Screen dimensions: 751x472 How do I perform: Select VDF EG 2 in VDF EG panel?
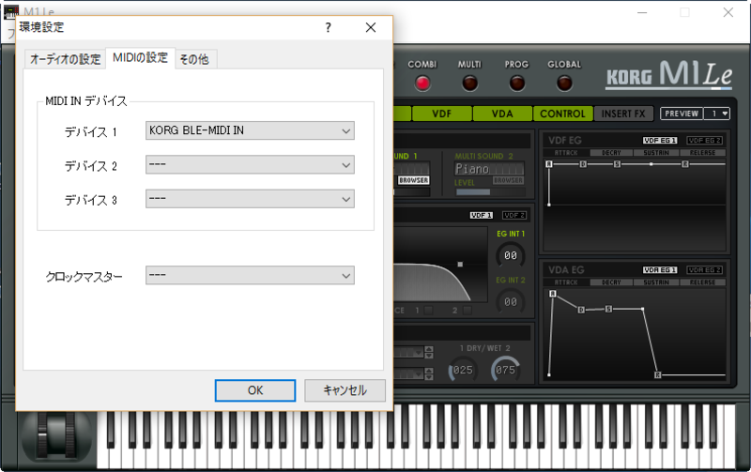tap(705, 140)
